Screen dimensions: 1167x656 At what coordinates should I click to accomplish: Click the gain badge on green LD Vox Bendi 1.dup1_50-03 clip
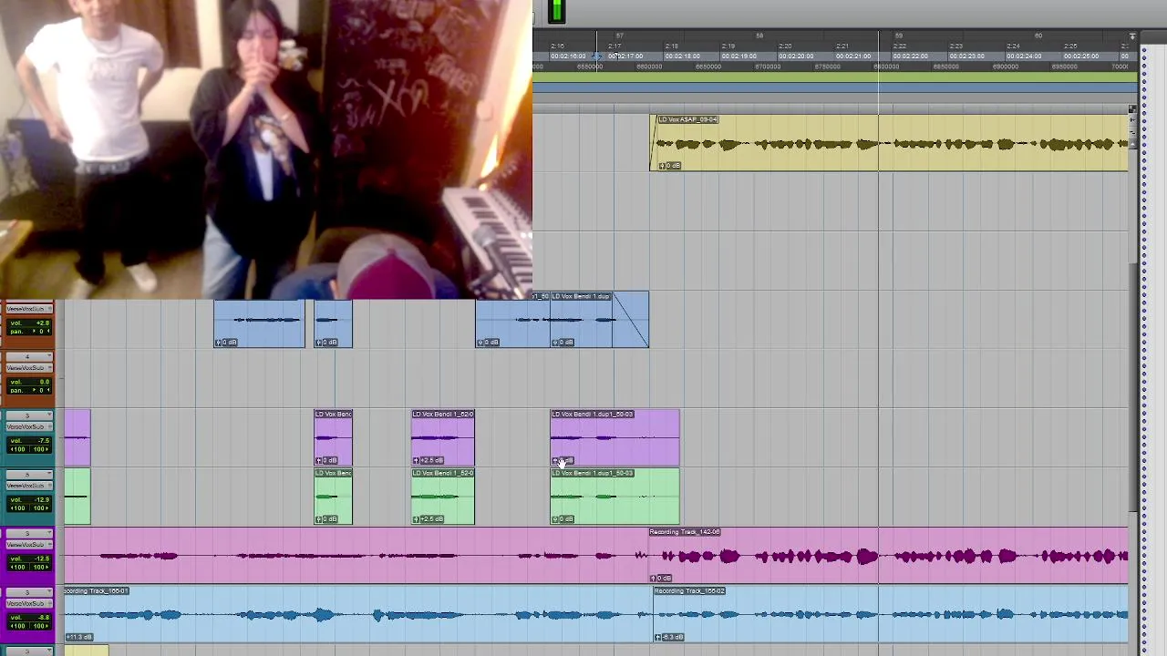pos(563,519)
